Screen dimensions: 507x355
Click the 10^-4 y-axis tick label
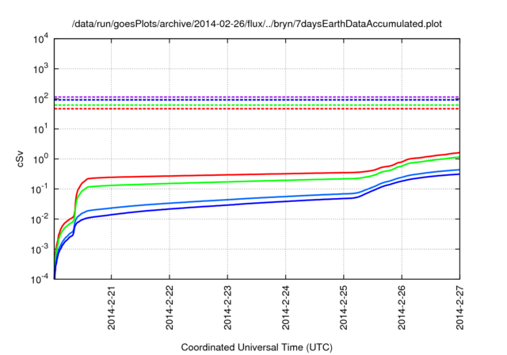click(x=40, y=278)
